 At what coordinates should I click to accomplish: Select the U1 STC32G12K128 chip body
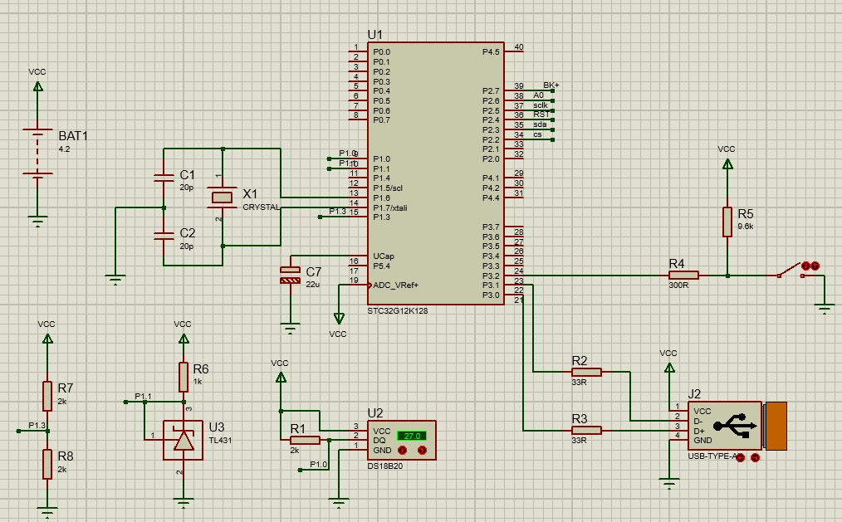435,173
